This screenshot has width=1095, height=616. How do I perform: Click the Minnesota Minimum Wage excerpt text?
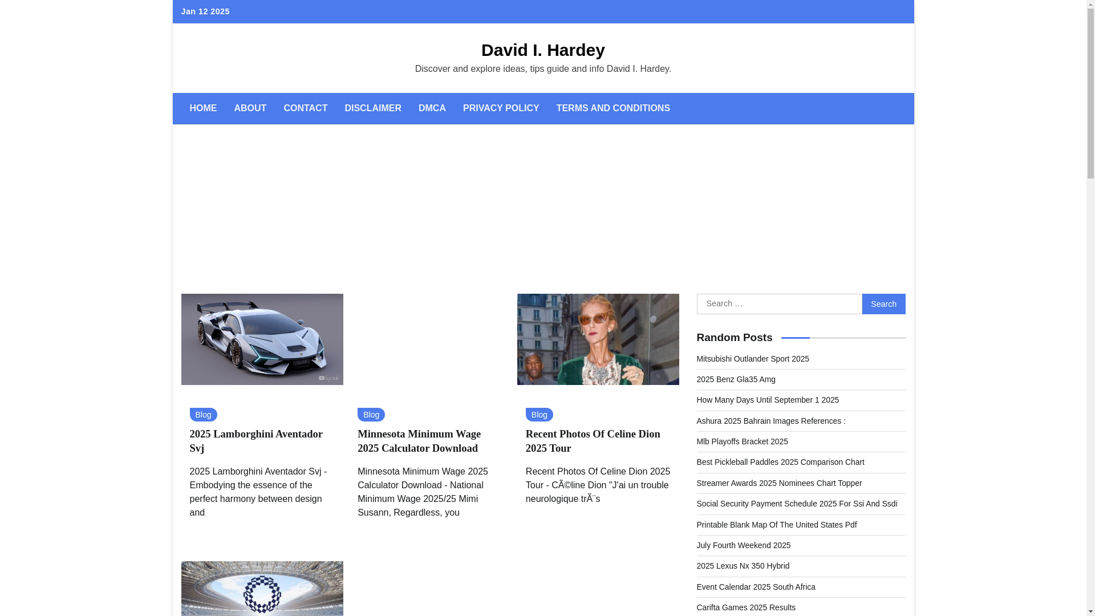tap(423, 492)
